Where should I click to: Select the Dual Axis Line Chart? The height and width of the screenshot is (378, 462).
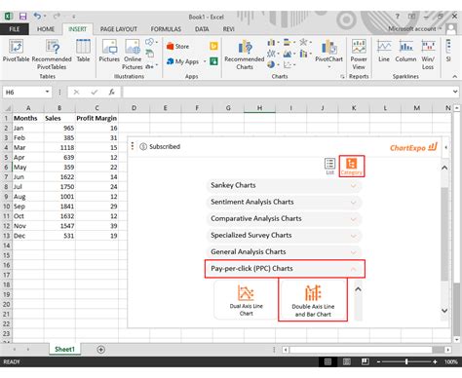click(246, 300)
